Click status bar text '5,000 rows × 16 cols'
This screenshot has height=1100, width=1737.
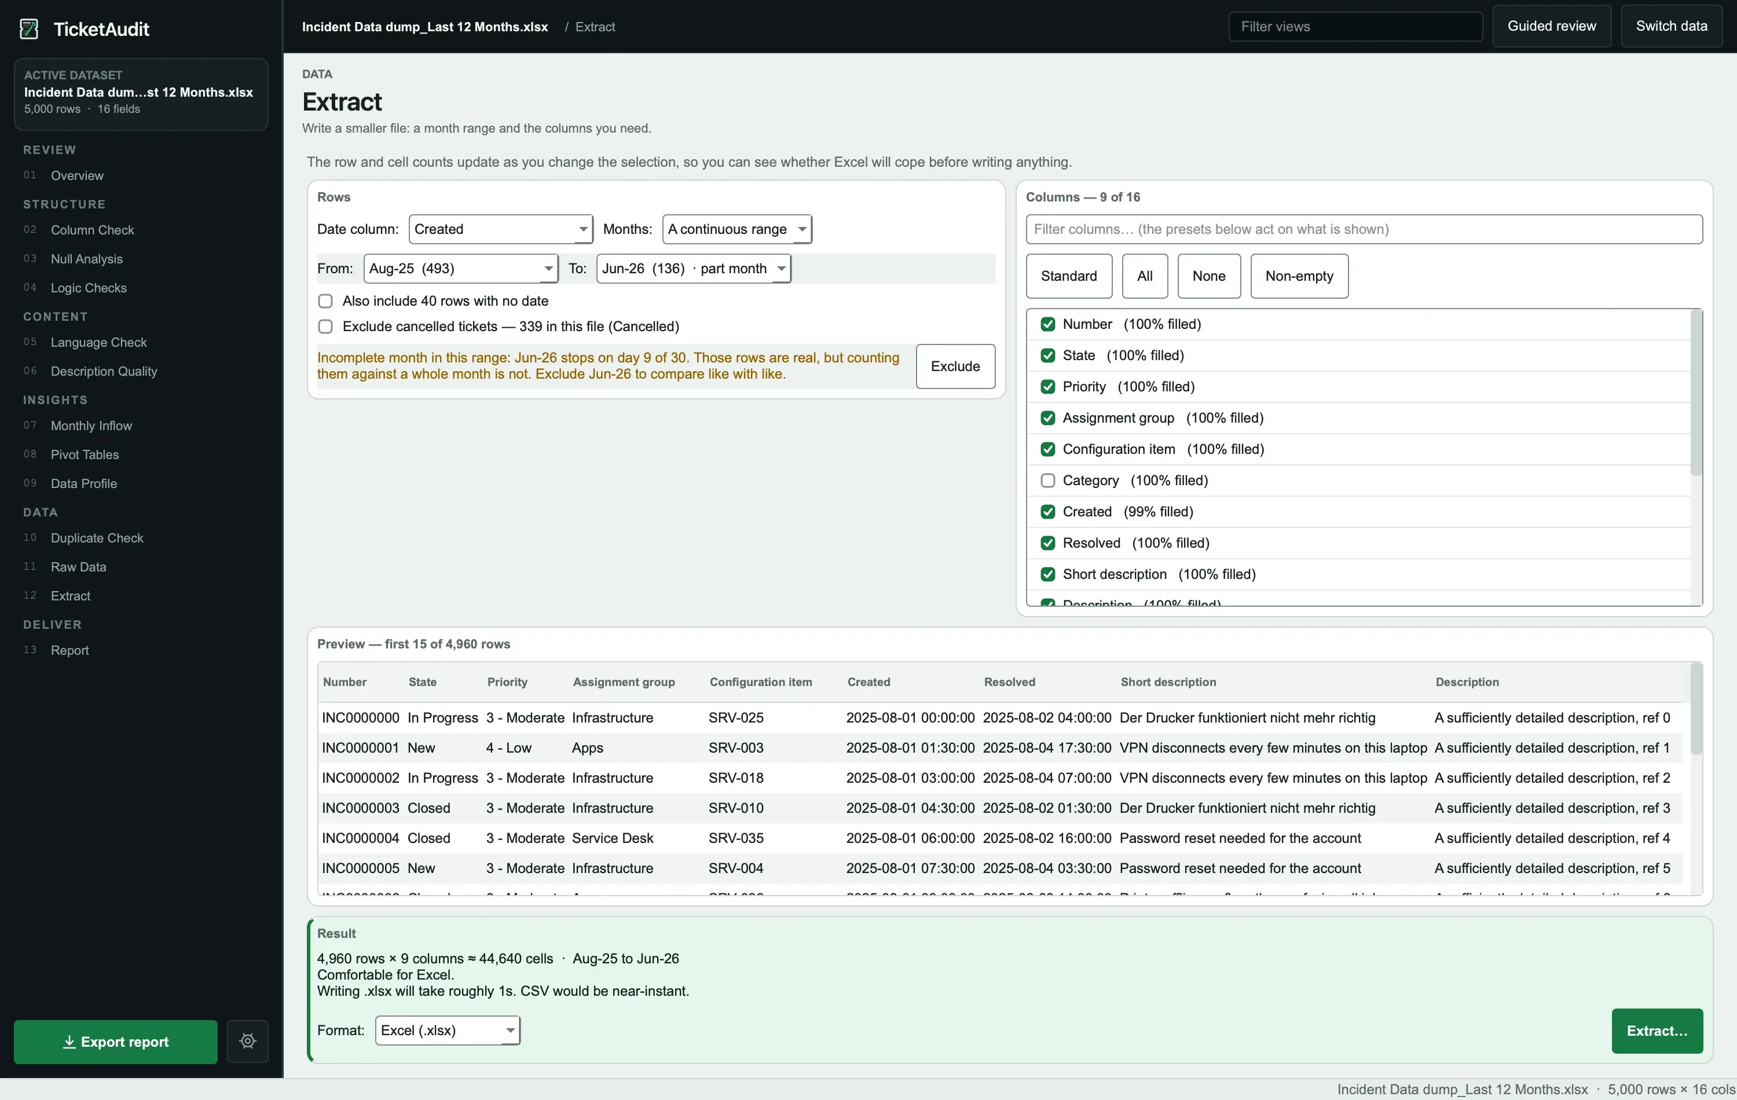(1670, 1089)
